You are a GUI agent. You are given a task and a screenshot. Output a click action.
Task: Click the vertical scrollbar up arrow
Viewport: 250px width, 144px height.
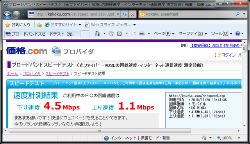(244, 43)
